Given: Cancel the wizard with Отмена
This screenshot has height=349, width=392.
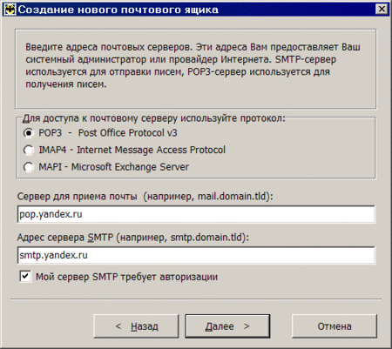Looking at the screenshot, I should click(x=335, y=326).
